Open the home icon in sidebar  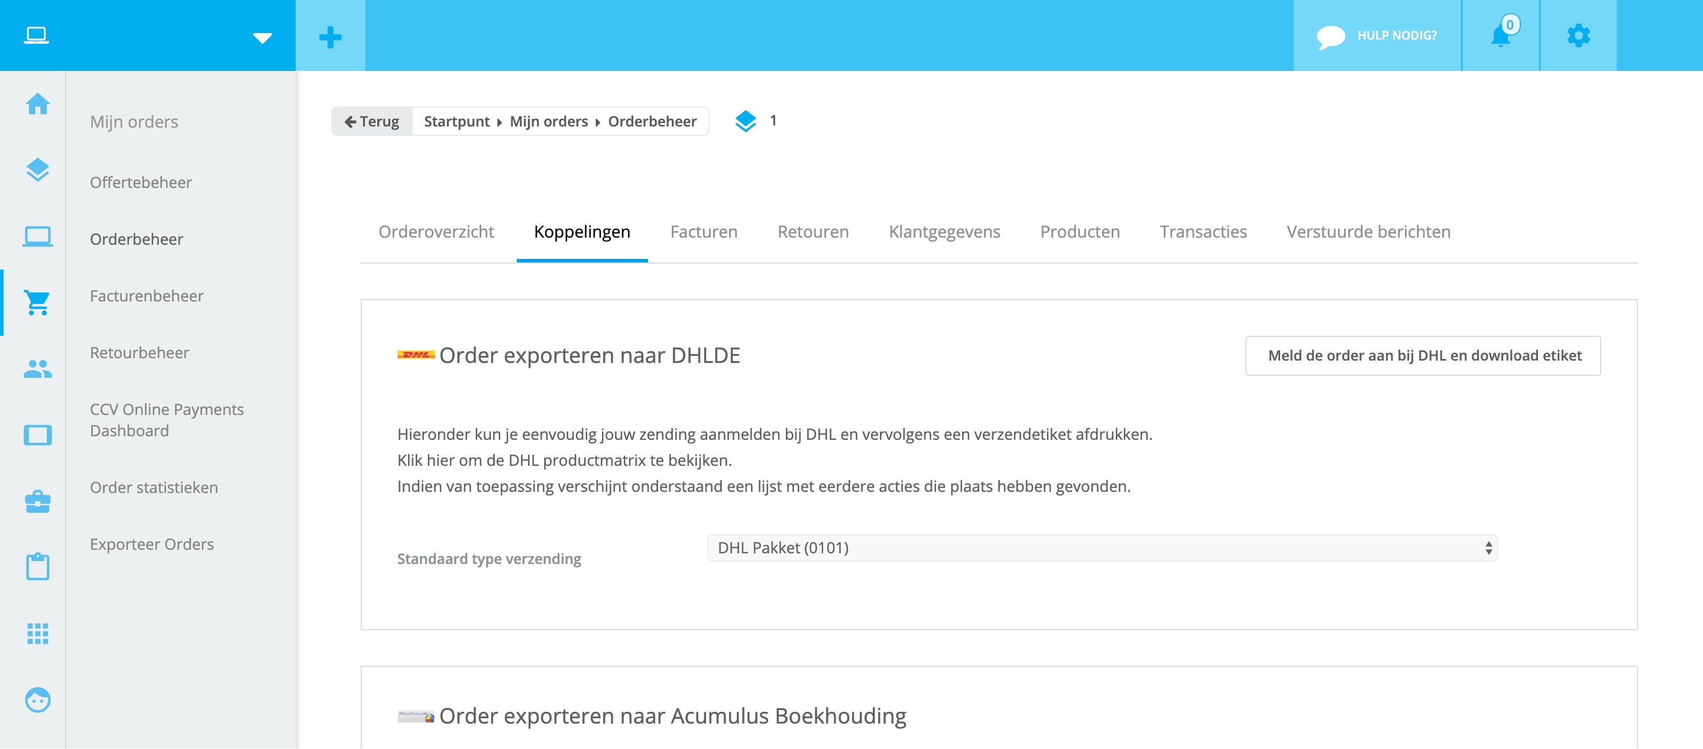[x=38, y=104]
